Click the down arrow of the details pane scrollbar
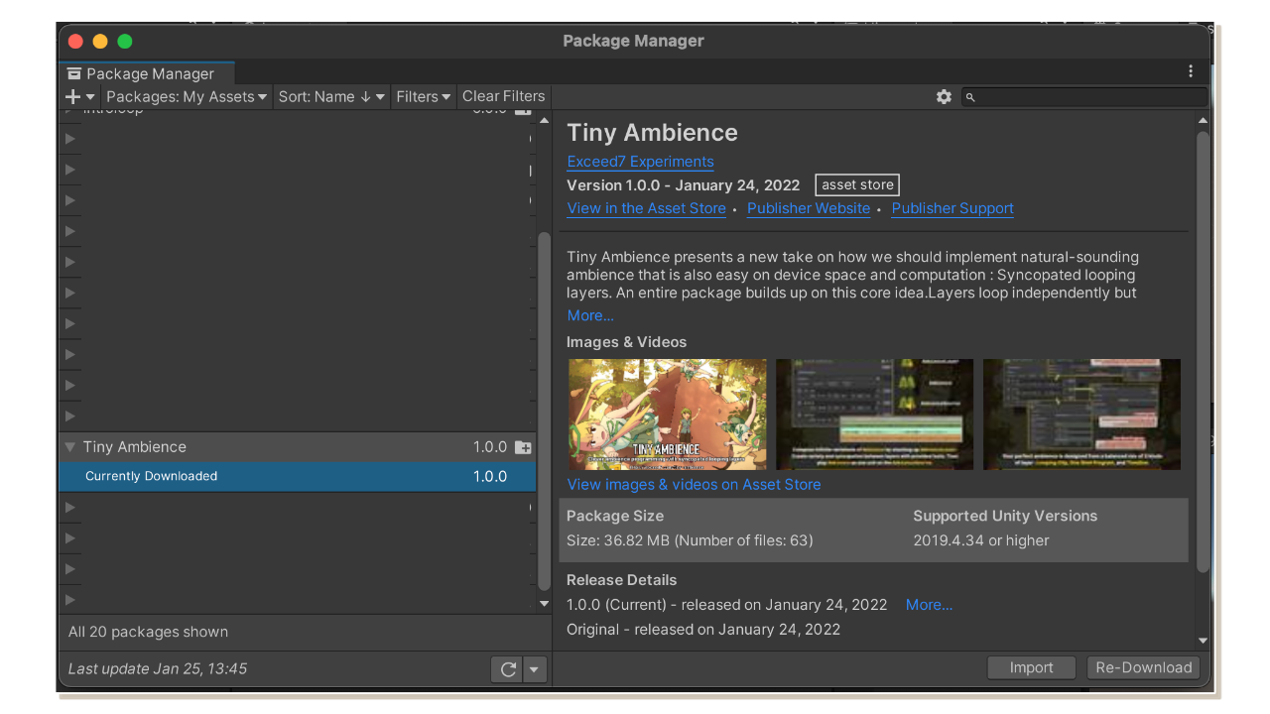Image resolution: width=1270 pixels, height=714 pixels. (1204, 641)
